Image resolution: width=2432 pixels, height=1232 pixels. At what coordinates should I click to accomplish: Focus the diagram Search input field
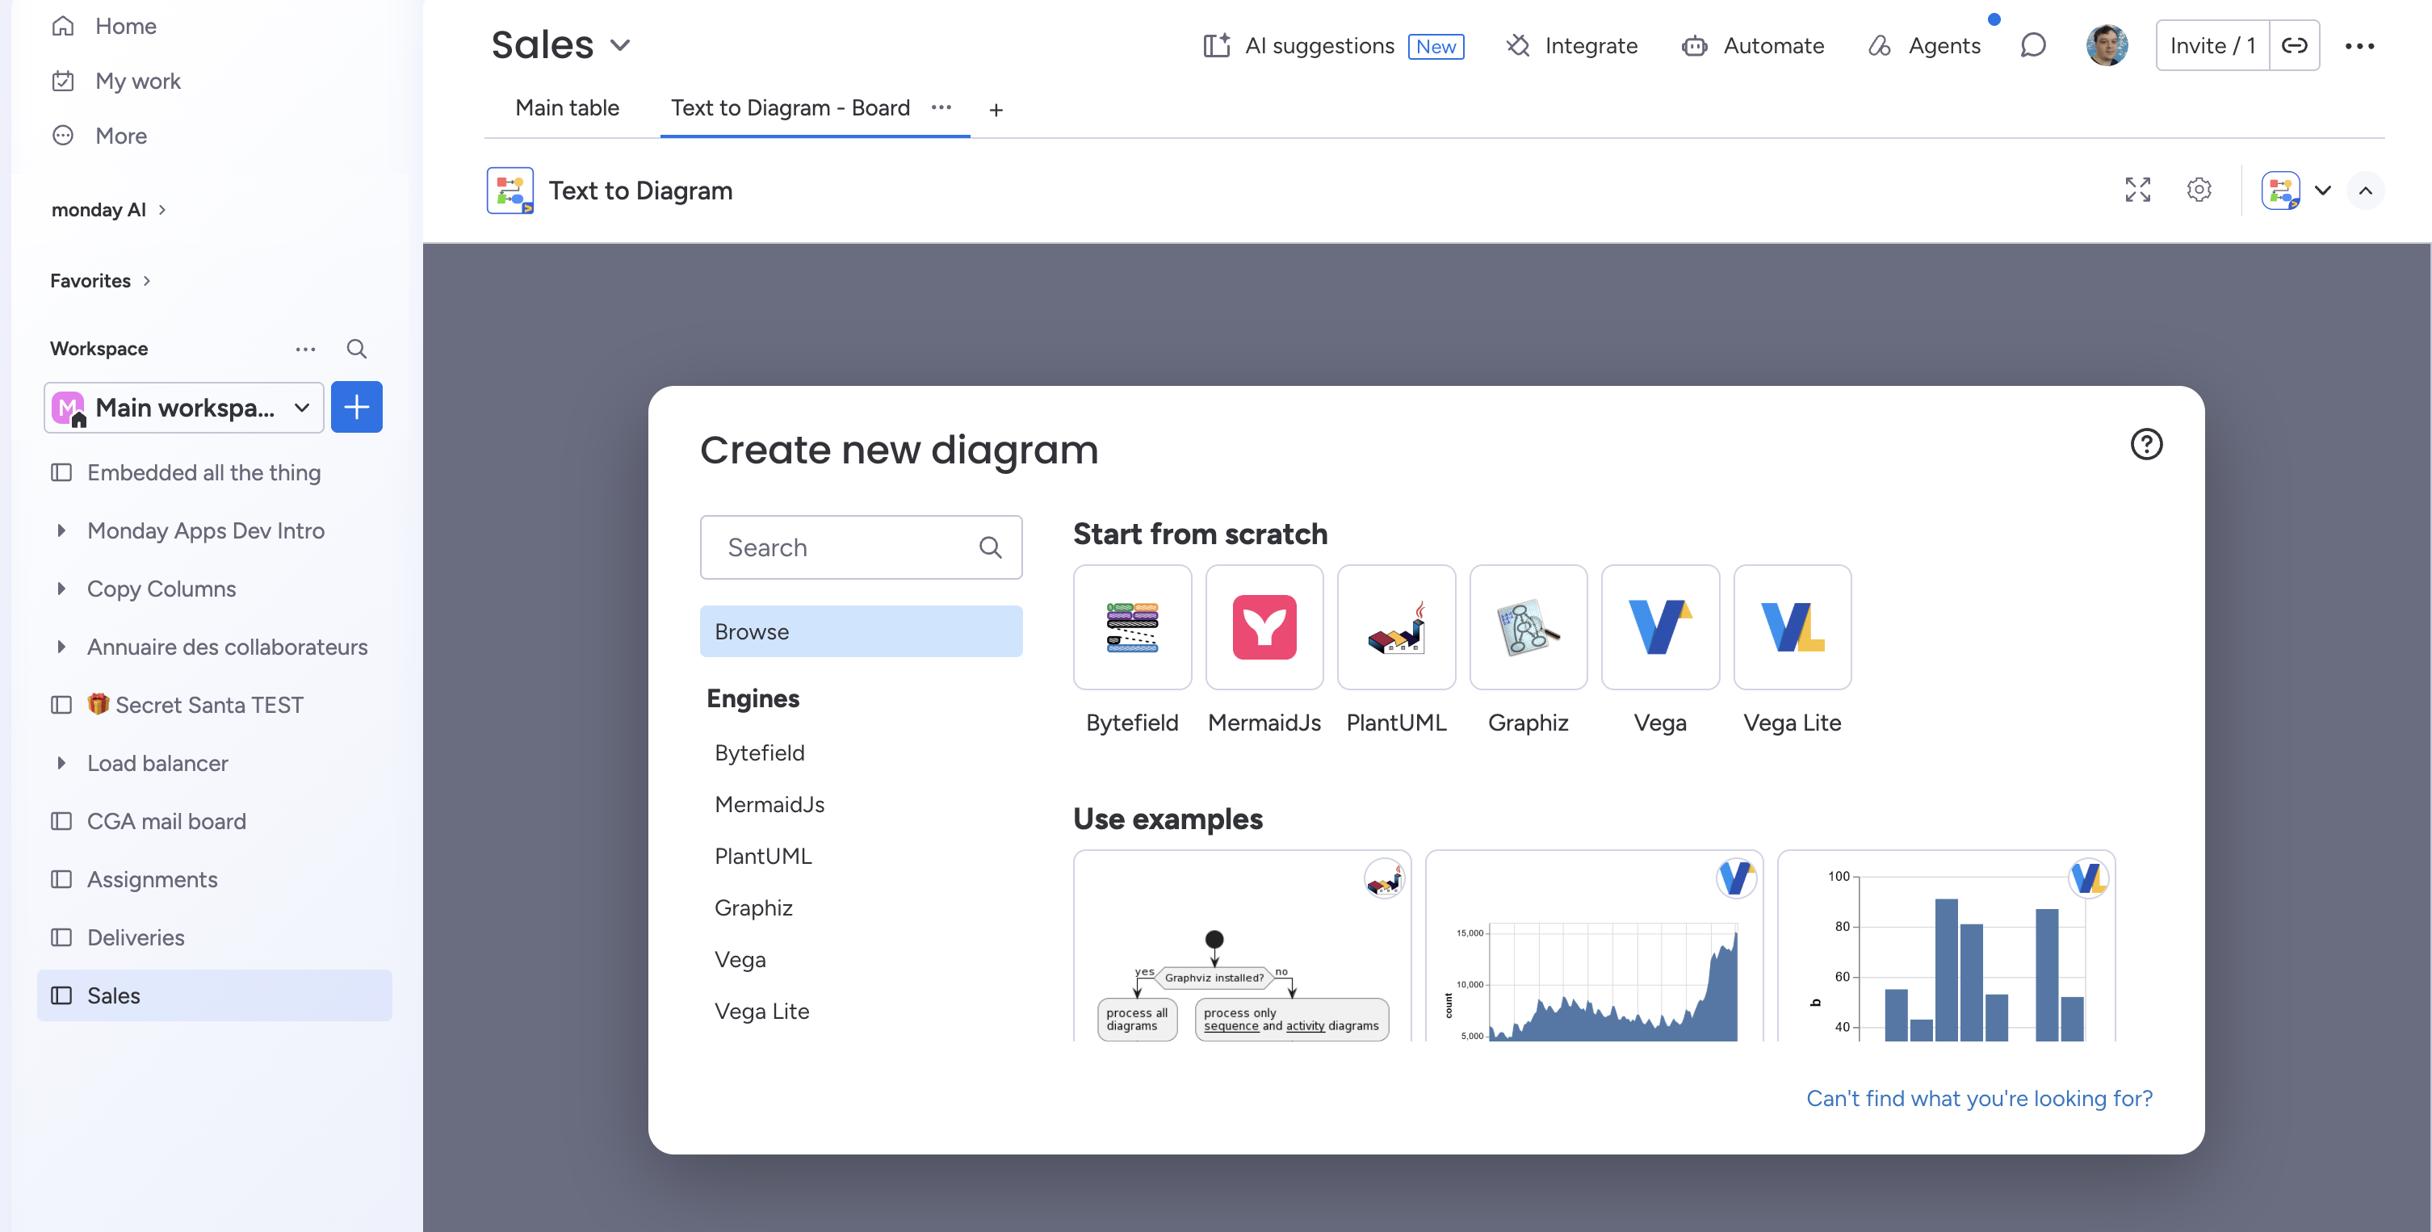[x=861, y=547]
